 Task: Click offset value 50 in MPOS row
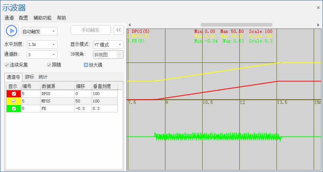pyautogui.click(x=83, y=101)
